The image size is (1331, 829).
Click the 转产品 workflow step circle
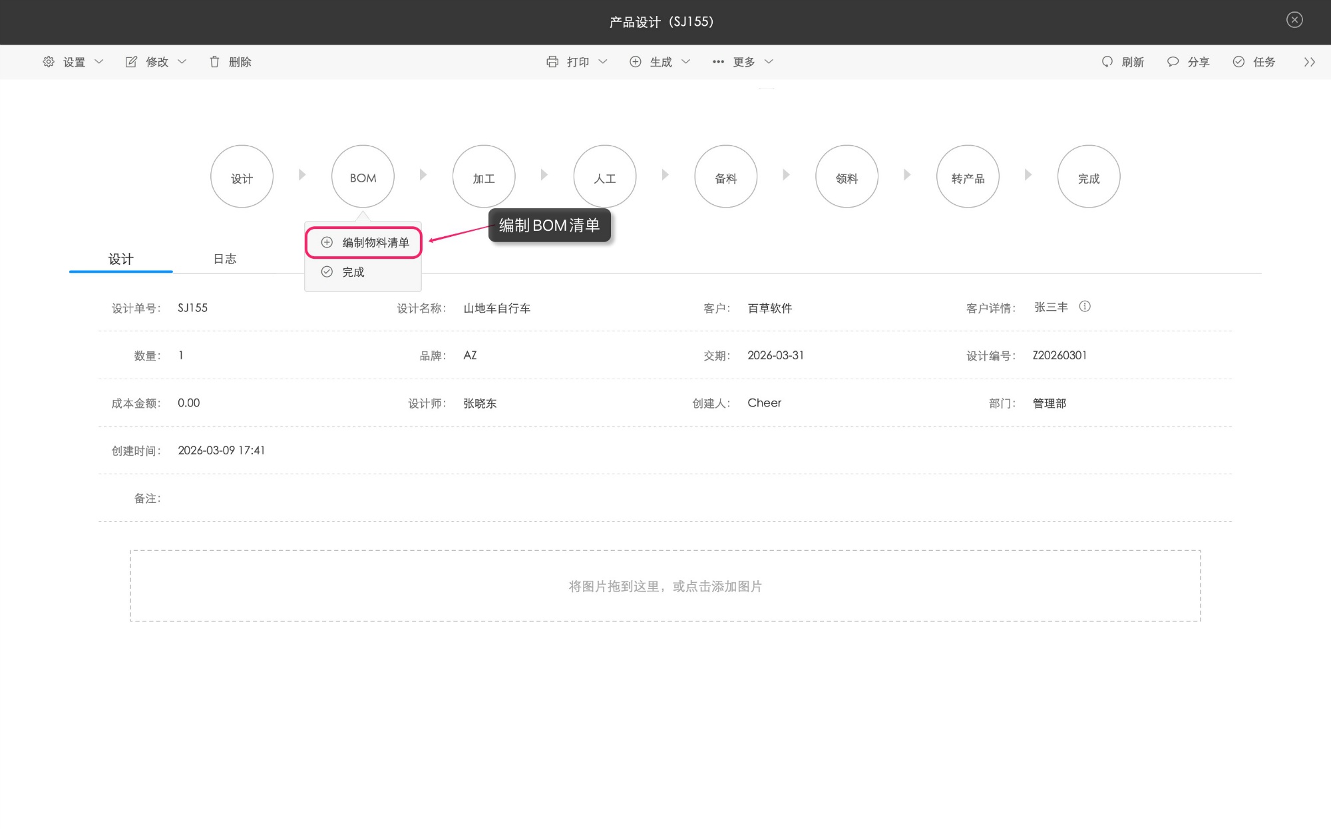pyautogui.click(x=968, y=177)
